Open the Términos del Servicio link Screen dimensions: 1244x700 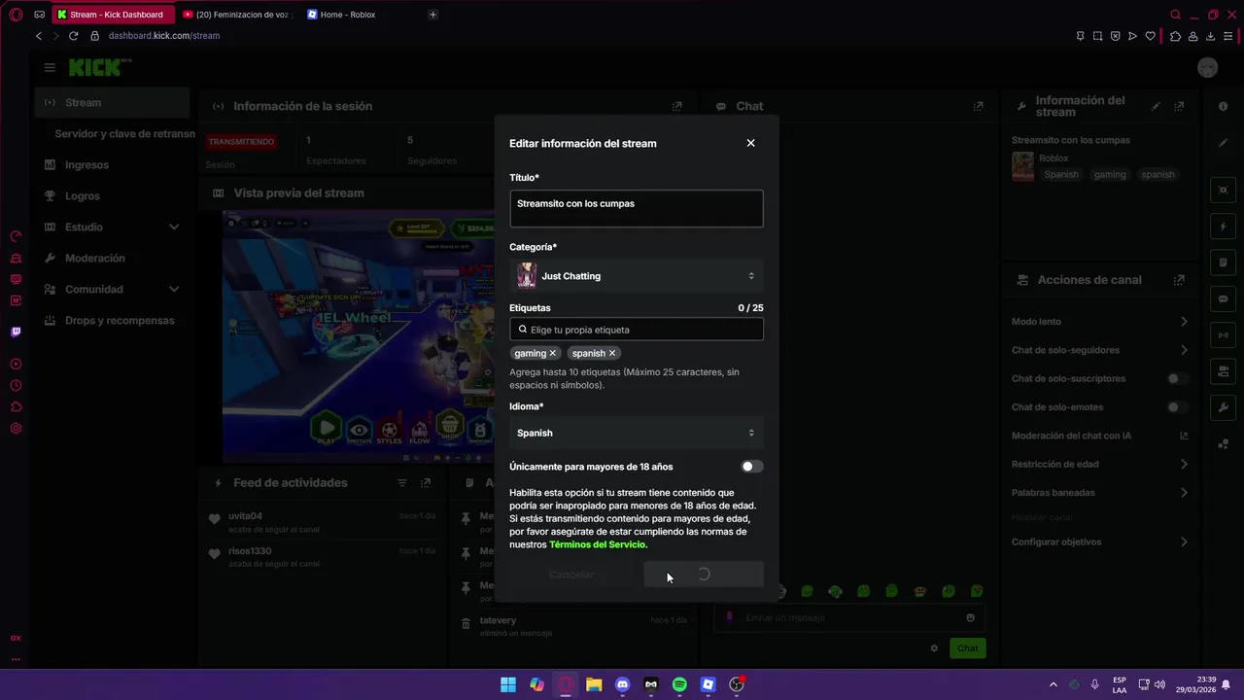597,544
